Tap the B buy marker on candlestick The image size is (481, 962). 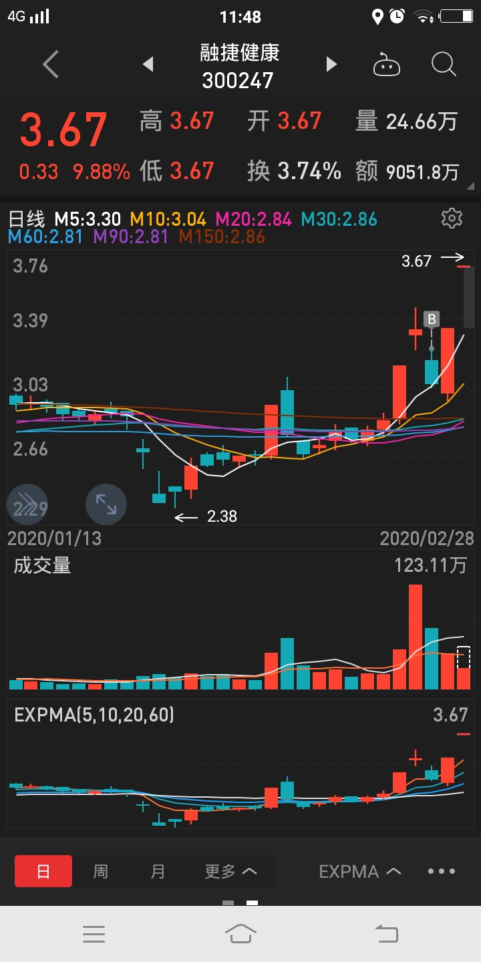(x=432, y=319)
